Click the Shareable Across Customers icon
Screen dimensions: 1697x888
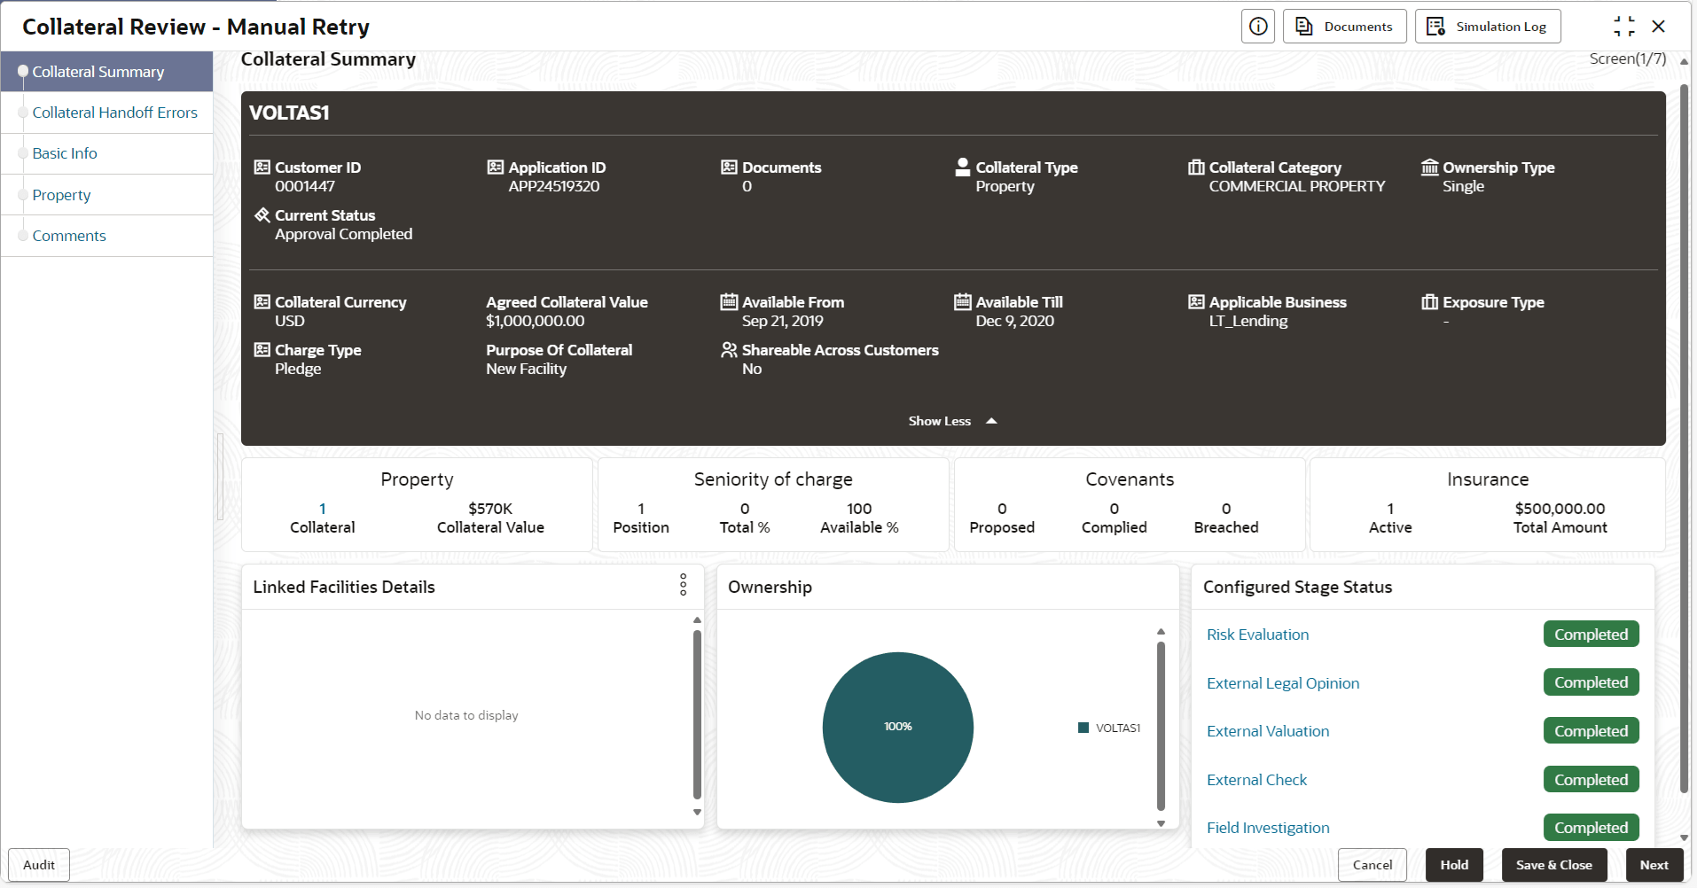coord(729,350)
